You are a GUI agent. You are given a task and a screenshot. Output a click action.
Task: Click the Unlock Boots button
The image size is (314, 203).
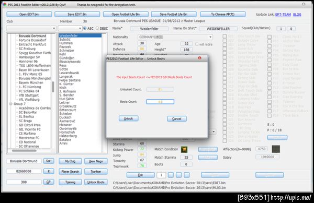coord(96,182)
